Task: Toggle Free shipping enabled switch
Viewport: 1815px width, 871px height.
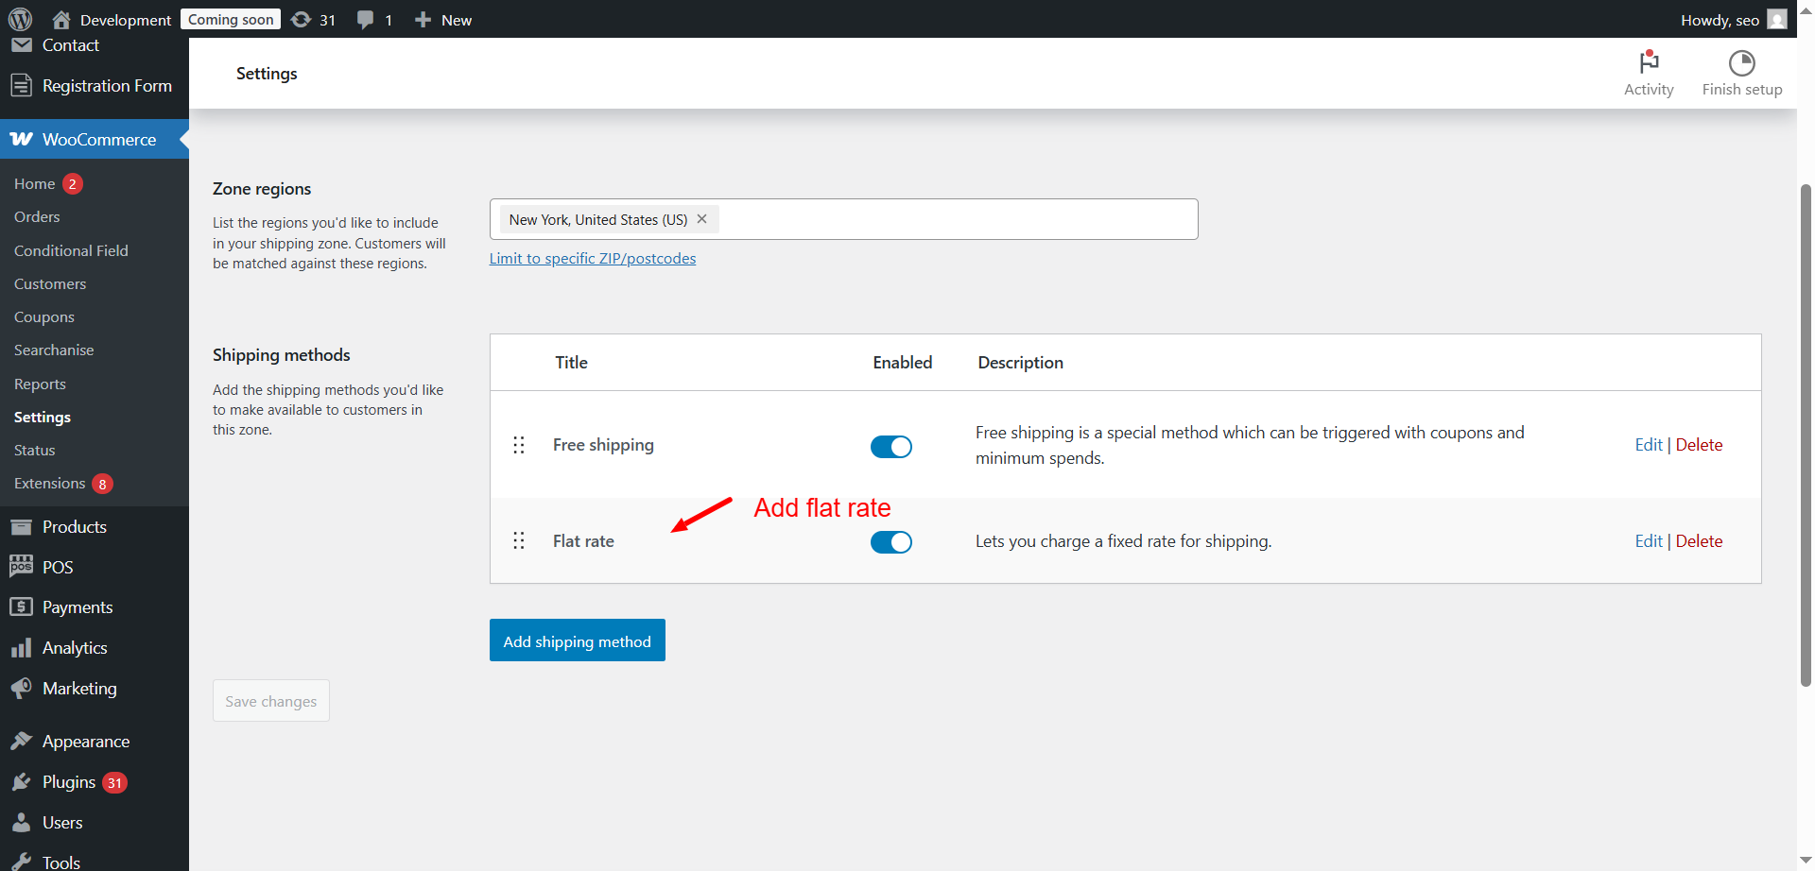Action: (890, 446)
